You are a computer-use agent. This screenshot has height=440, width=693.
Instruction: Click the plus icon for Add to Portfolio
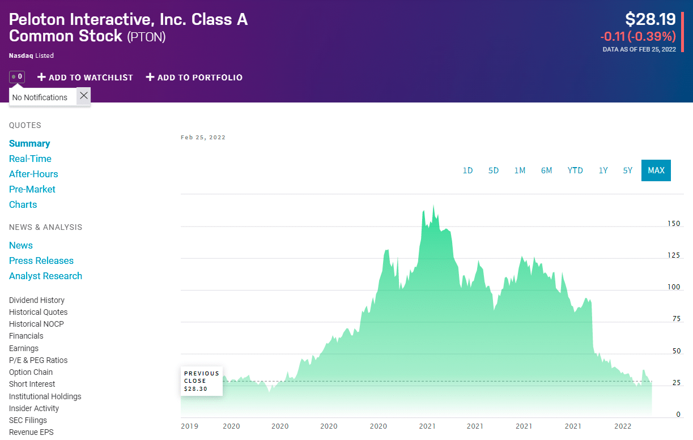pos(150,77)
